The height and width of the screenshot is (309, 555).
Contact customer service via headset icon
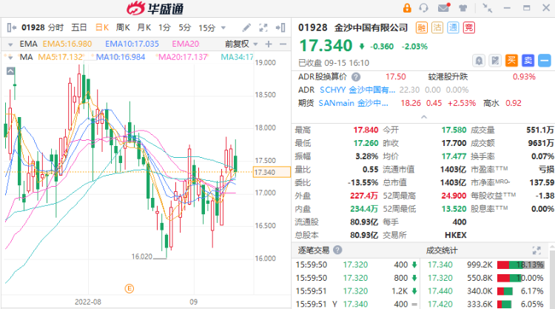[x=423, y=8]
